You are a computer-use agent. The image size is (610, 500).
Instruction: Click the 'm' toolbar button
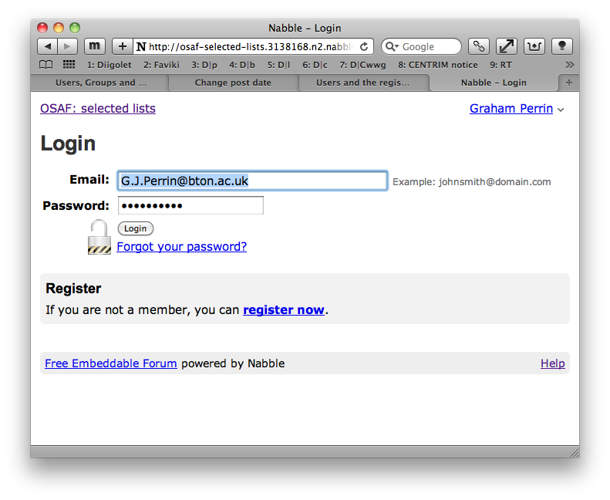click(95, 46)
